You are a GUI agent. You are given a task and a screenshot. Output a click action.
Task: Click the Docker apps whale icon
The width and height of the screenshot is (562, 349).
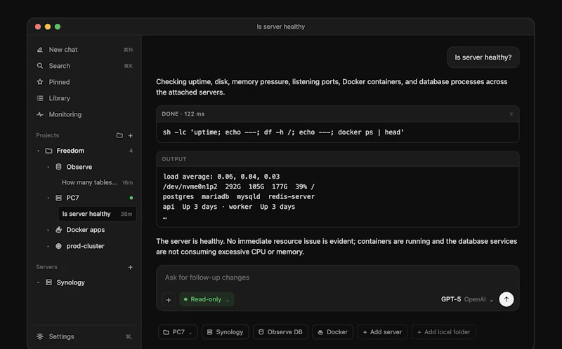click(x=58, y=230)
